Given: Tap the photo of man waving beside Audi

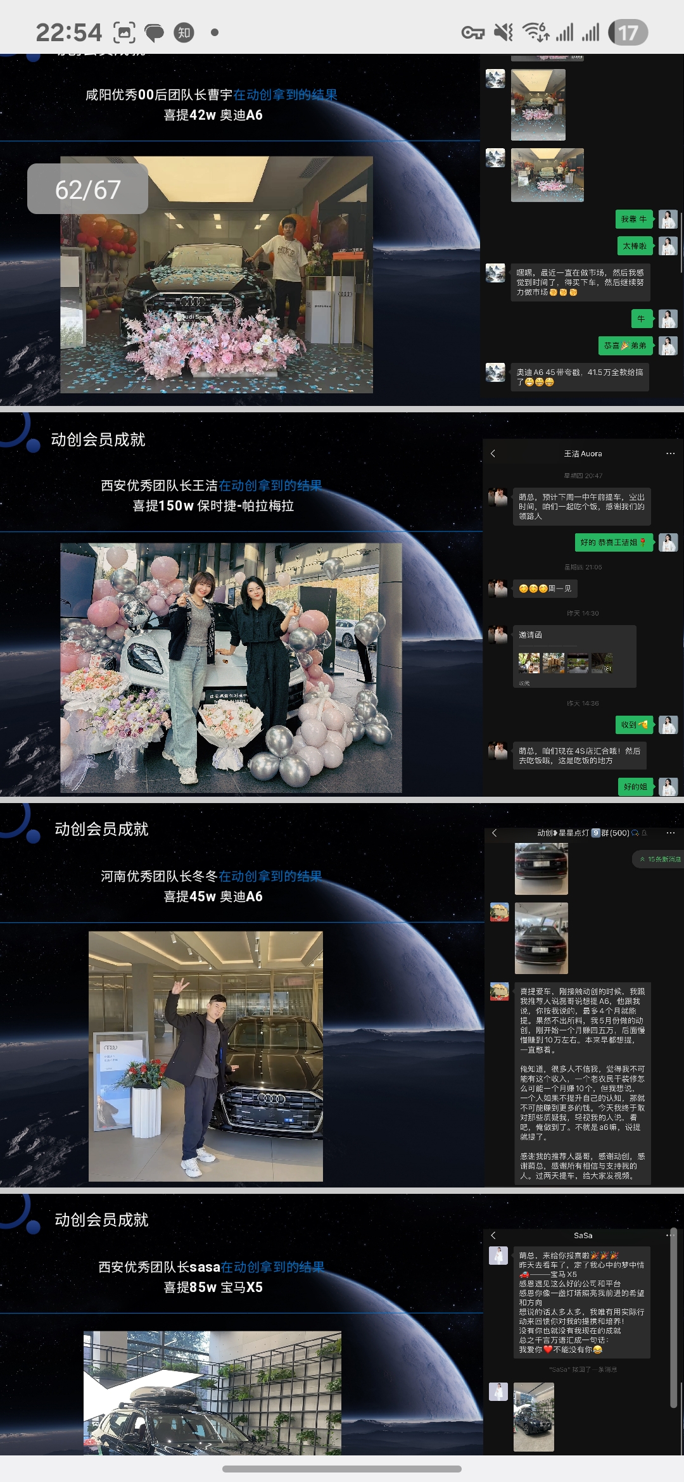Looking at the screenshot, I should 206,1056.
